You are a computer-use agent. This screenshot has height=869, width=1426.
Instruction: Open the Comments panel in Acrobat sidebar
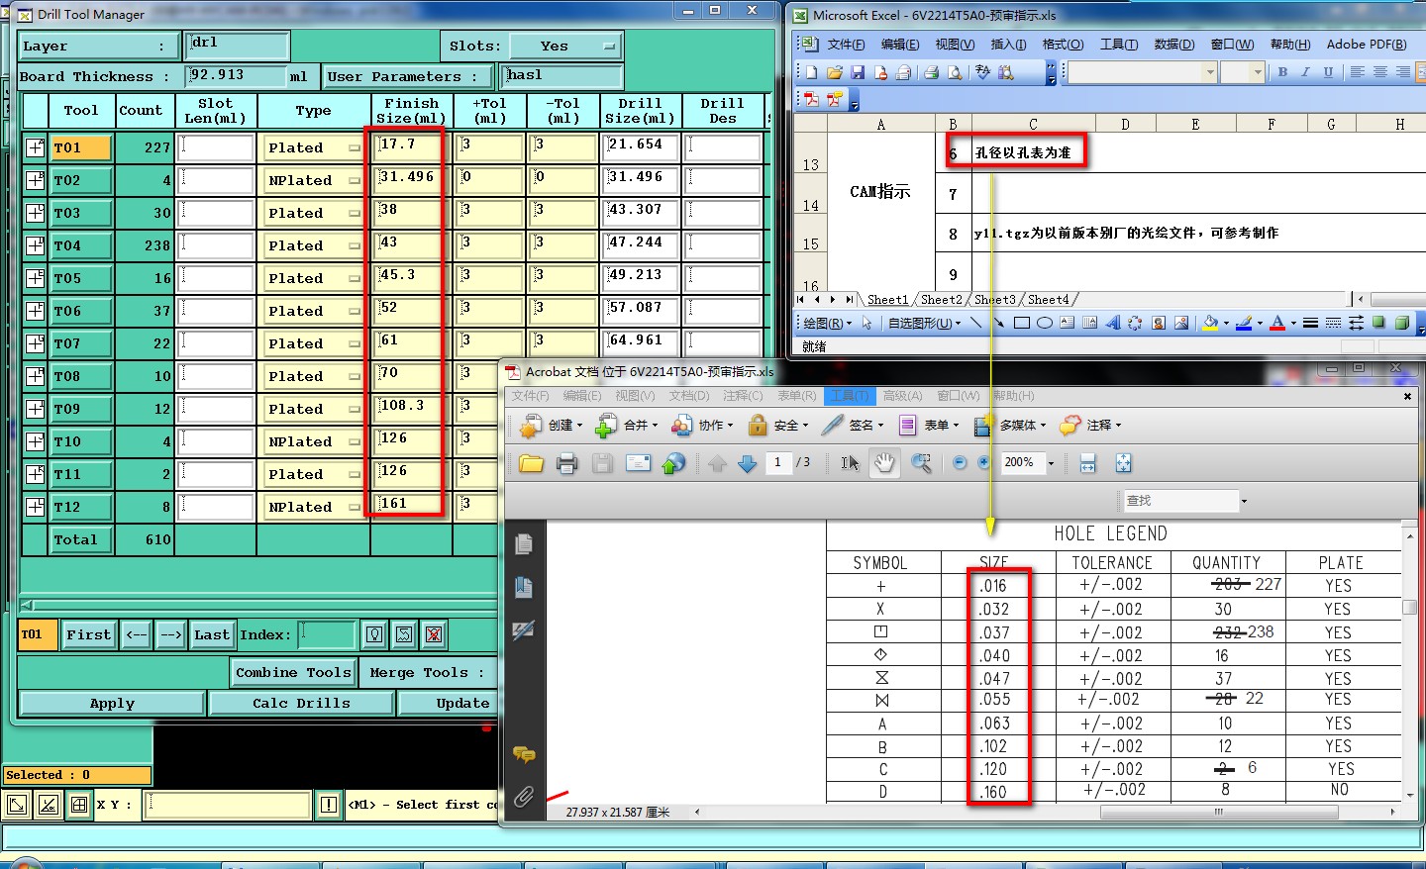pyautogui.click(x=524, y=755)
